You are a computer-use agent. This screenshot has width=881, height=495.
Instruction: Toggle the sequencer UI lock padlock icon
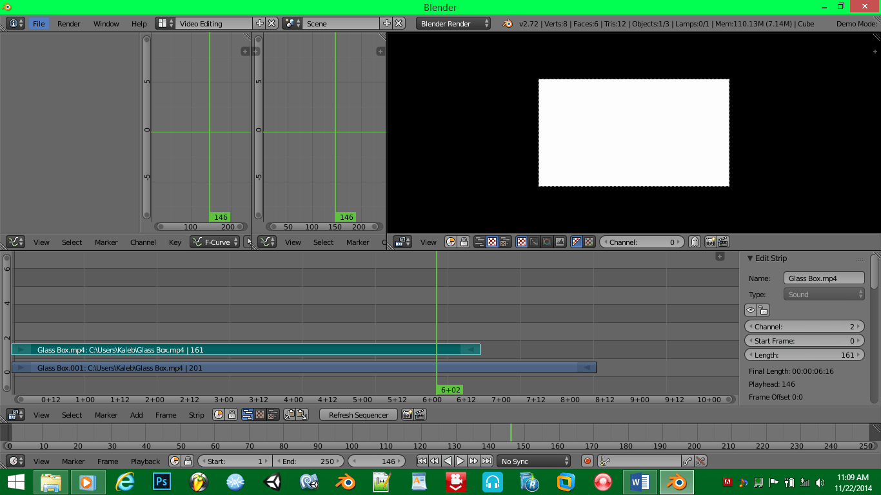pos(232,414)
